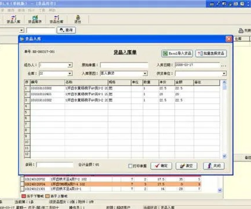Click the 退出 lock icon in toolbar

[x=78, y=19]
